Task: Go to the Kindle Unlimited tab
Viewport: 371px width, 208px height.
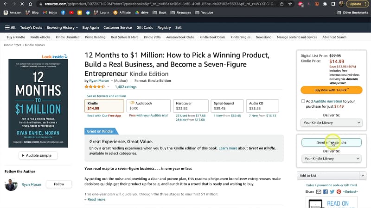Action: 68,37
